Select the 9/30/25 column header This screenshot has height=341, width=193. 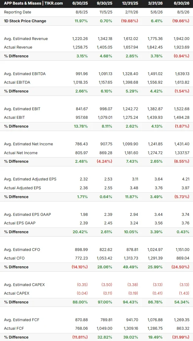[105, 3]
